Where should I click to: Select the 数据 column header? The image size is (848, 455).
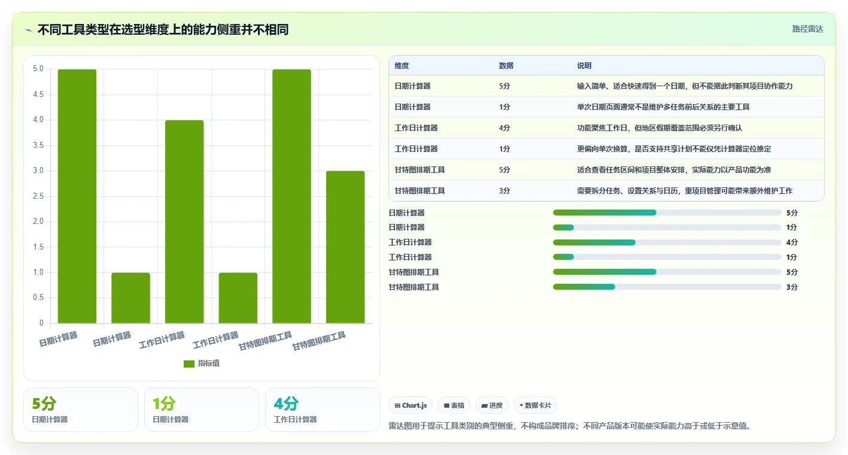(x=506, y=66)
